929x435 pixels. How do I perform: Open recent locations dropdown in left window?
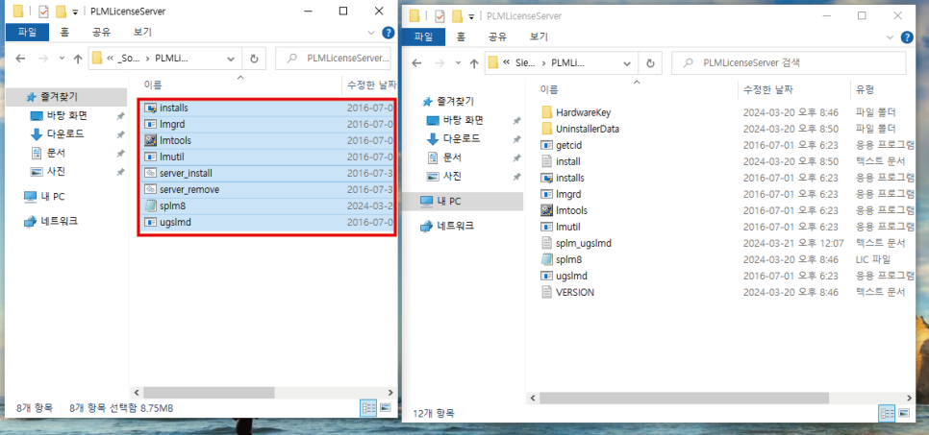[62, 59]
